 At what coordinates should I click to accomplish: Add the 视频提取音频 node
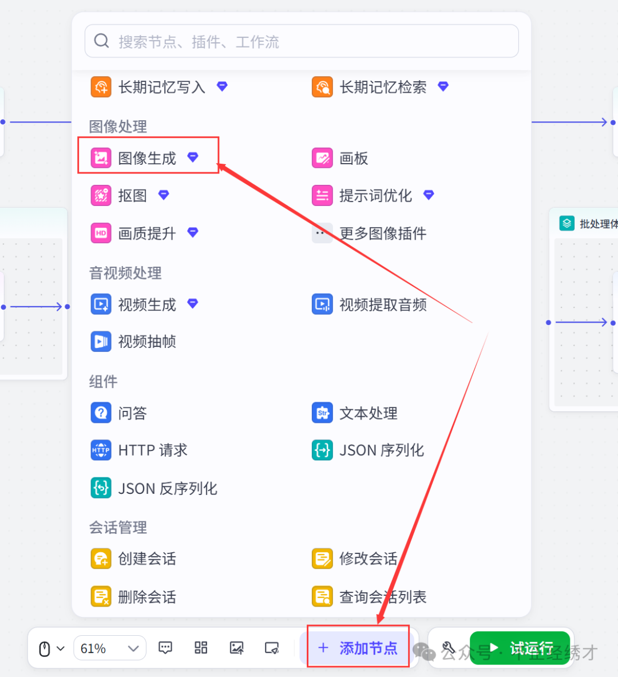[369, 304]
